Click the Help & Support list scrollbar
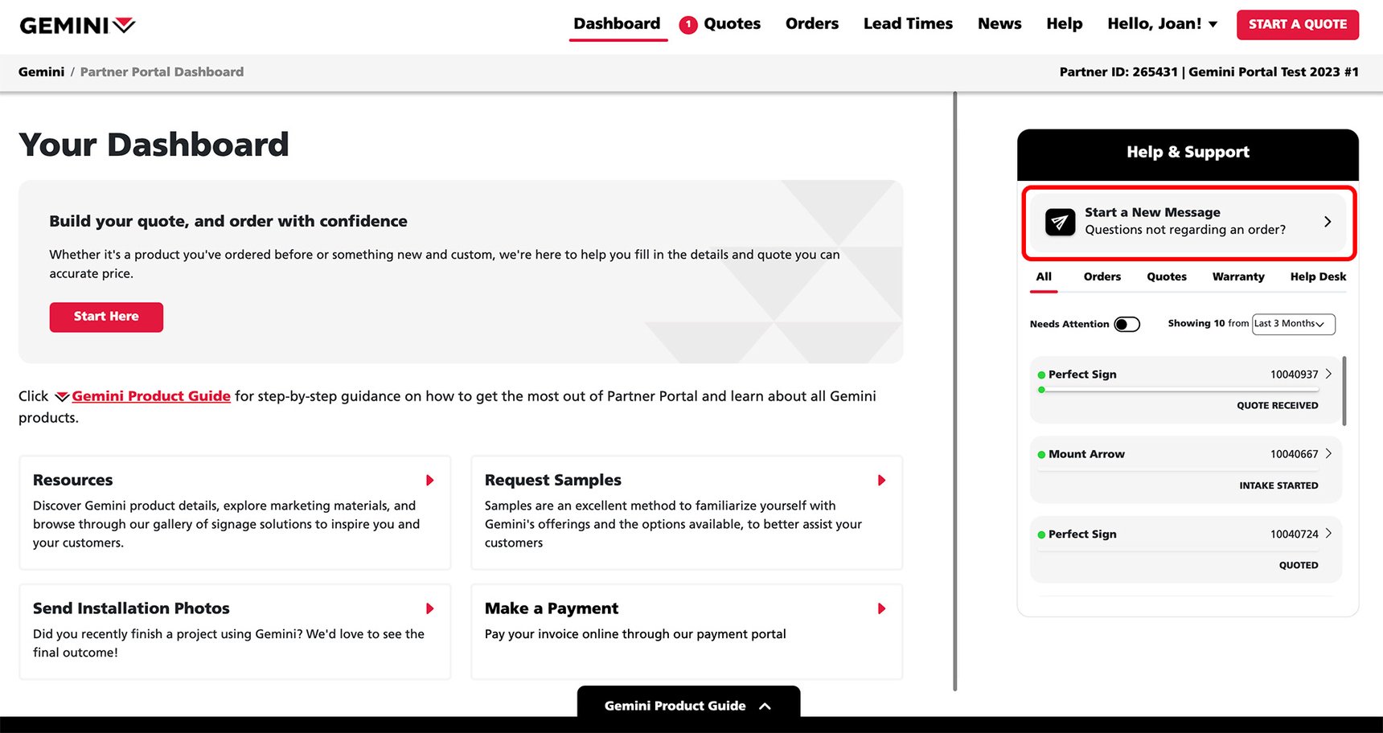Image resolution: width=1383 pixels, height=733 pixels. (1344, 391)
